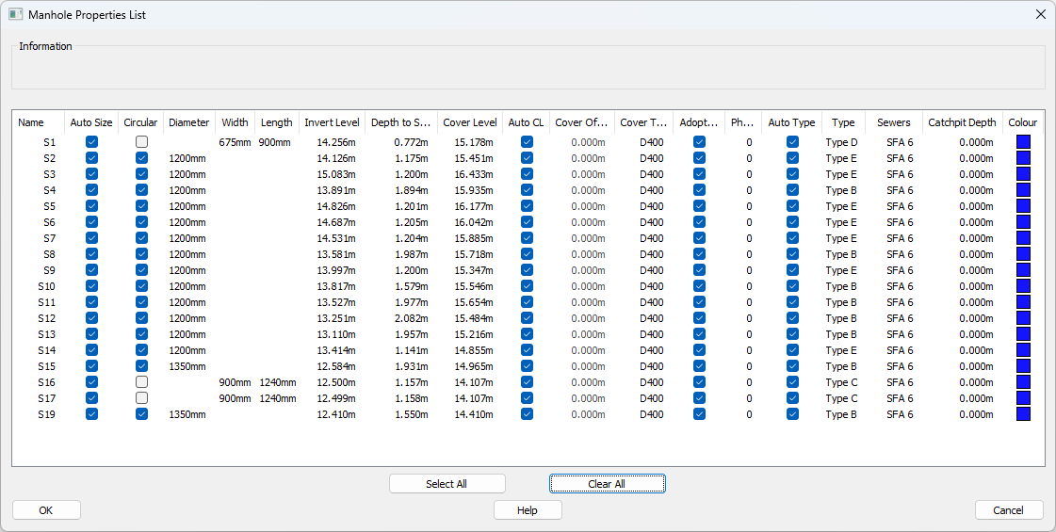Cancel the manhole properties dialog
The image size is (1056, 532).
pos(1008,510)
